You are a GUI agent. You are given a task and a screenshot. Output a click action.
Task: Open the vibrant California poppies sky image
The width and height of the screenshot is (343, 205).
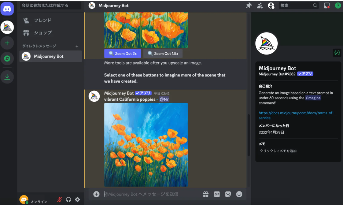146,145
